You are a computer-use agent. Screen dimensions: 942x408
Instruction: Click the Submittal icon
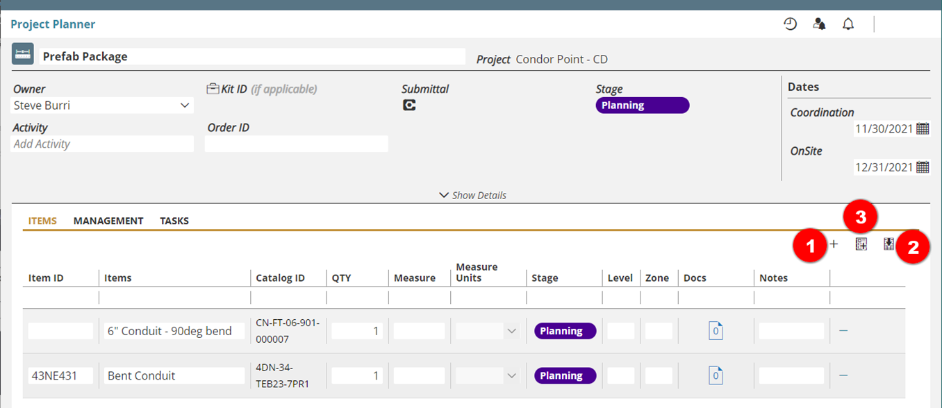(x=409, y=105)
